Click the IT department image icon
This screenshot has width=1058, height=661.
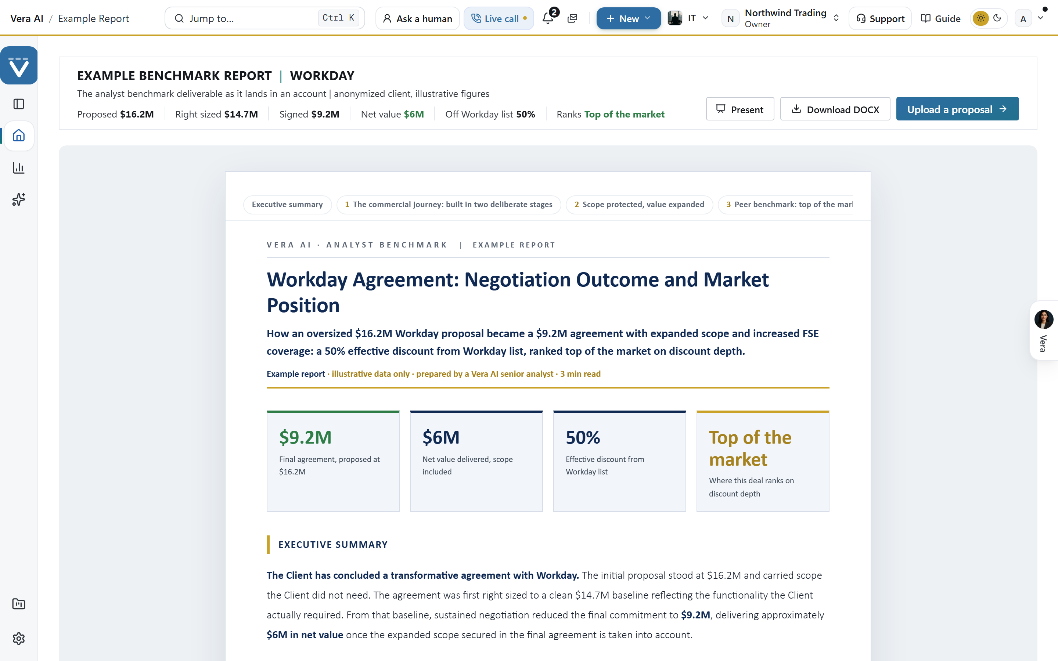[674, 18]
